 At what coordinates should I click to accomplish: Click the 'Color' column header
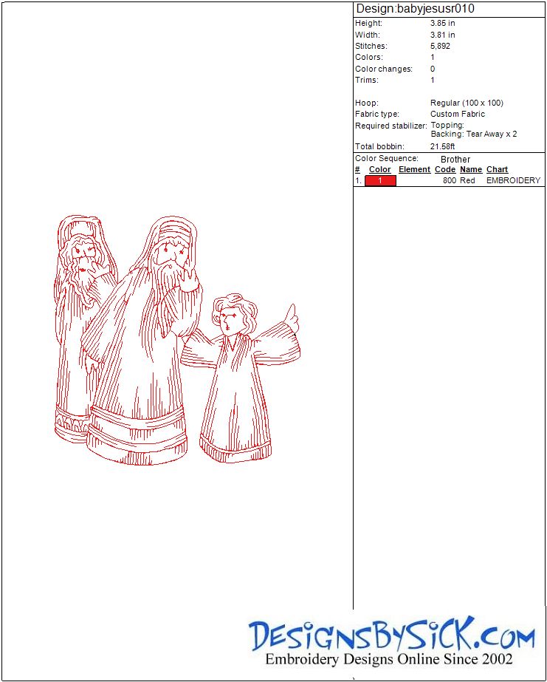pyautogui.click(x=379, y=169)
